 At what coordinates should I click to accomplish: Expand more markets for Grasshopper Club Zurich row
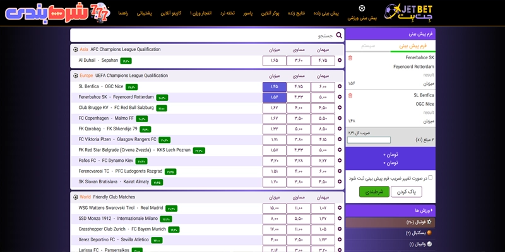coord(340,229)
